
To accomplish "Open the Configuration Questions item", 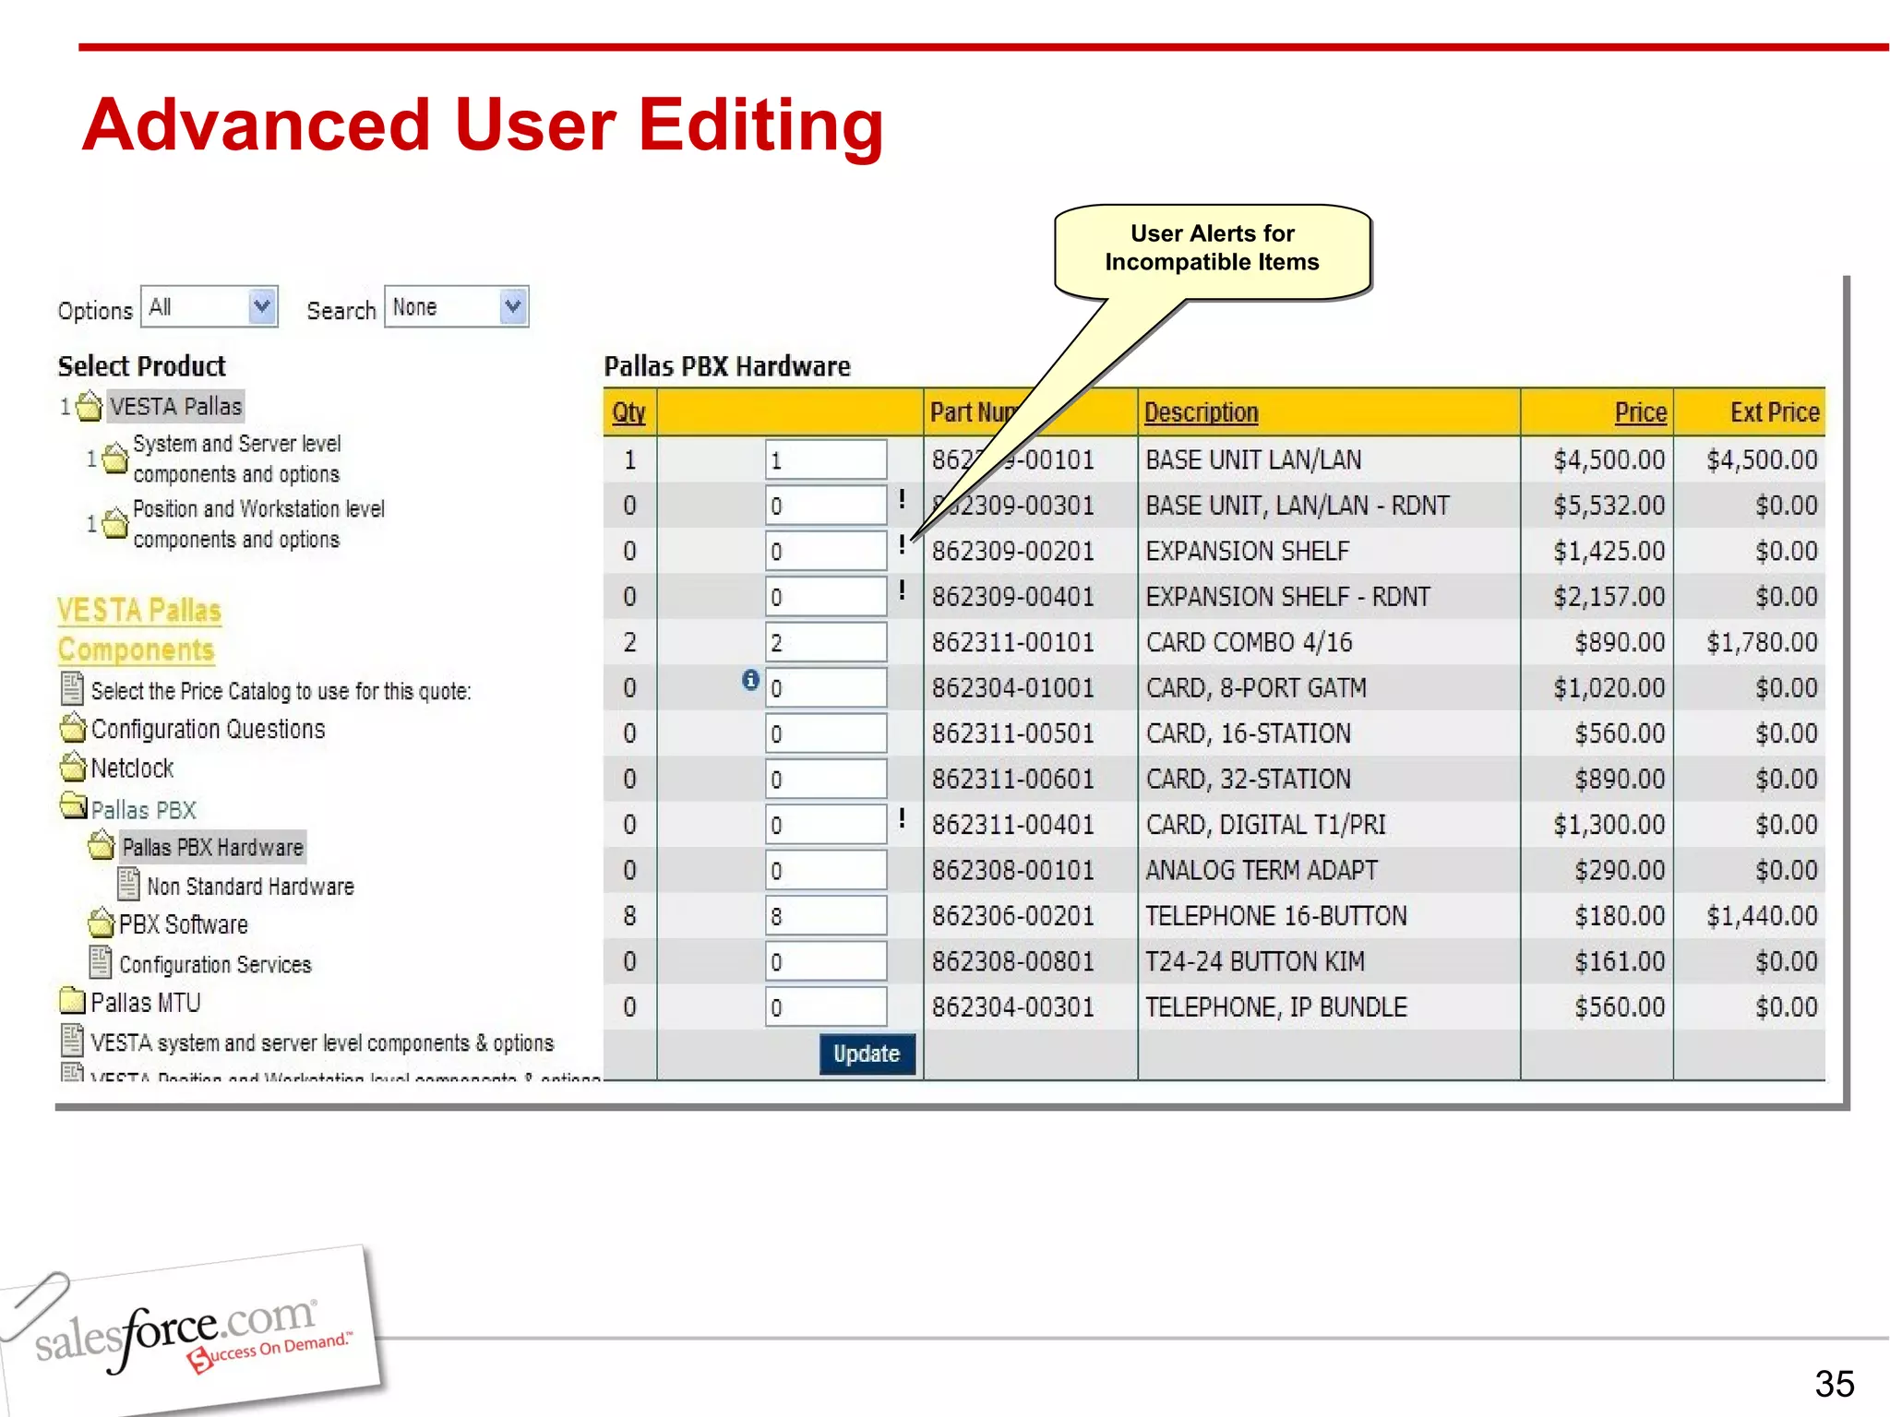I will click(208, 729).
